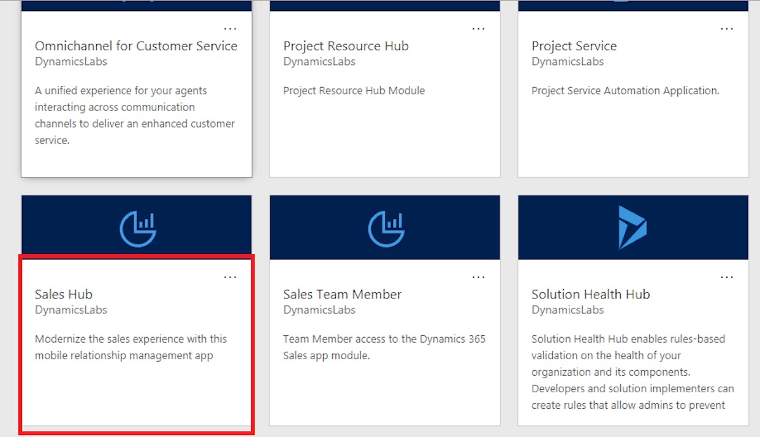Open the Project Service app
Screen dimensions: 760x437
(x=574, y=46)
